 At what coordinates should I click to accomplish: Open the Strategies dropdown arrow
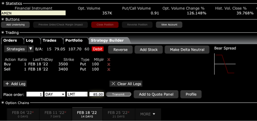point(31,49)
